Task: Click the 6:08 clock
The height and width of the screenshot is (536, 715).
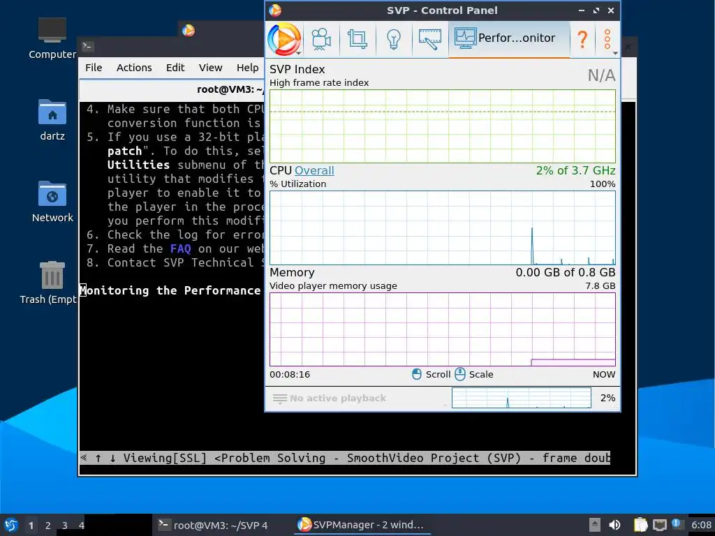Action: [x=701, y=525]
